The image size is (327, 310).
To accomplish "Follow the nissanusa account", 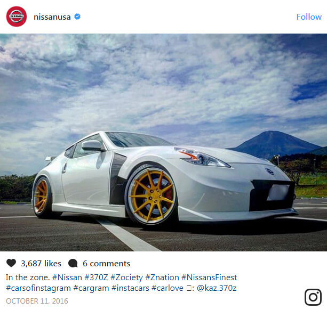I will tap(309, 17).
